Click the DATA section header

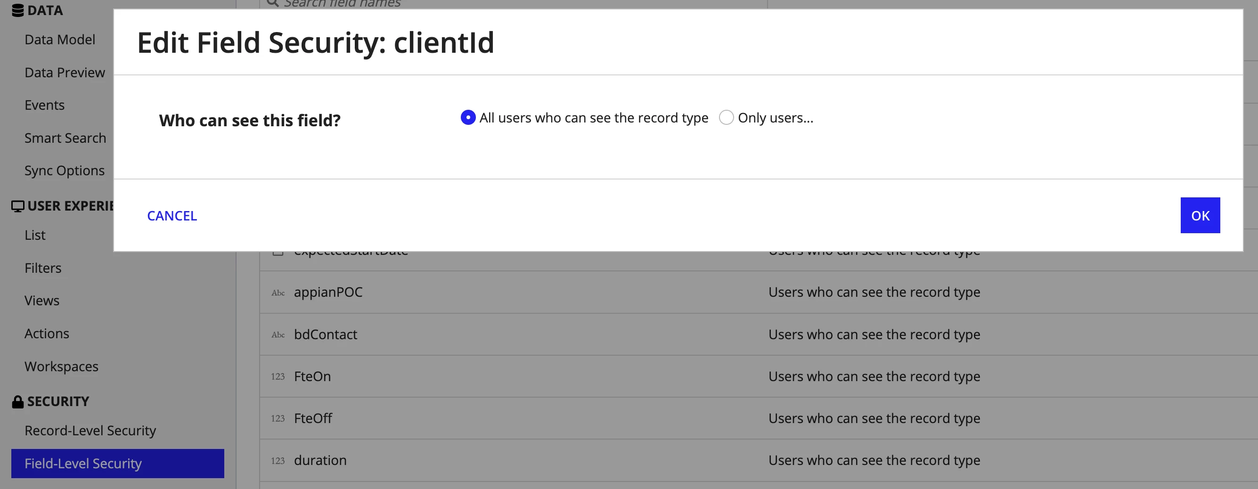[x=45, y=10]
